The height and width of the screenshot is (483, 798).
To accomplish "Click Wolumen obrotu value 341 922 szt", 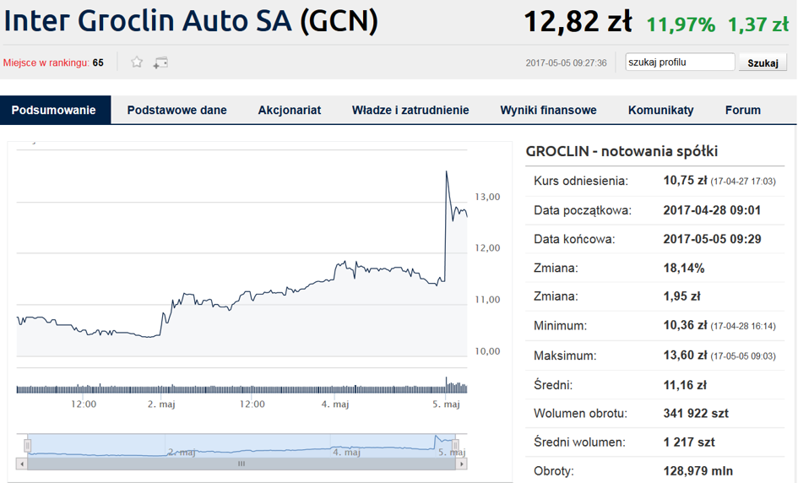I will [696, 413].
